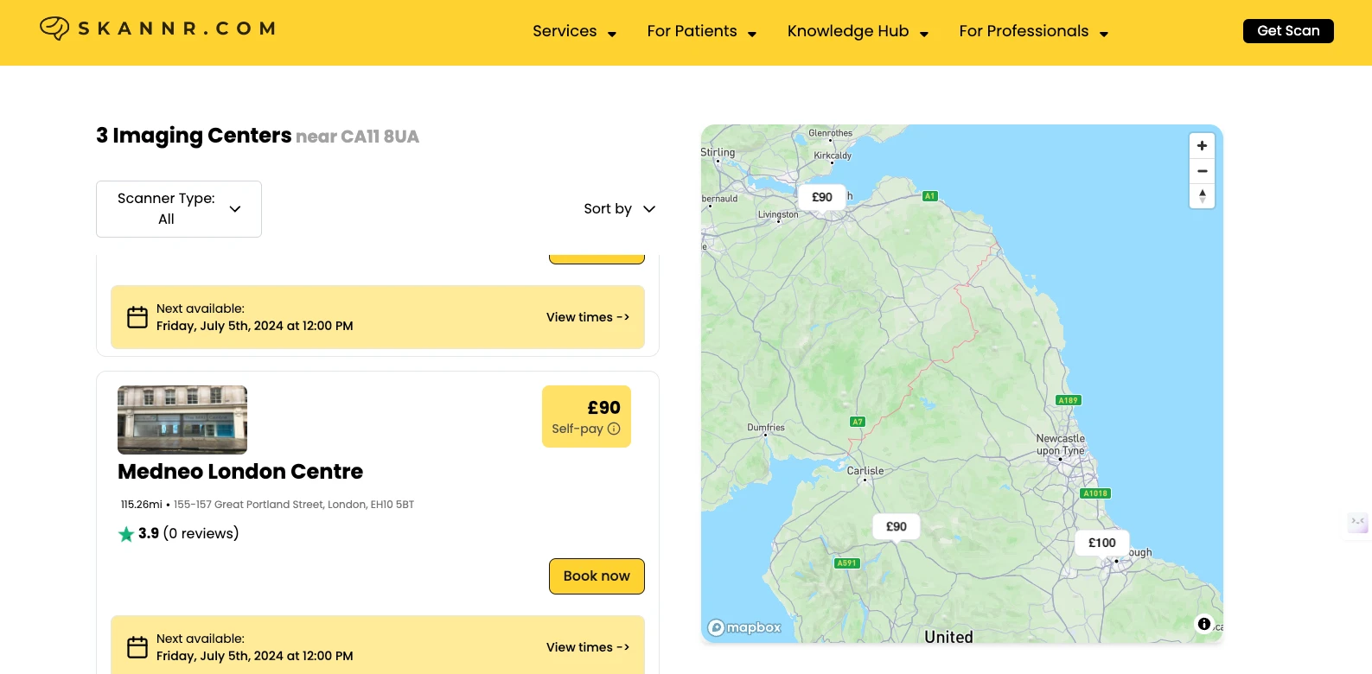Open the Sort by dropdown

click(x=620, y=209)
